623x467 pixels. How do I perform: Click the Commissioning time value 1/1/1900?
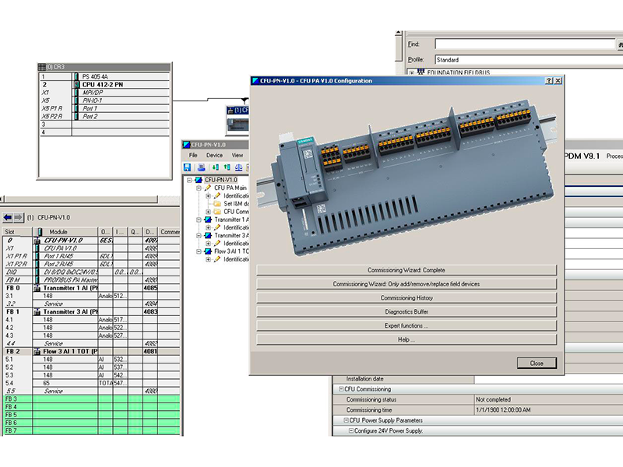[x=549, y=410]
